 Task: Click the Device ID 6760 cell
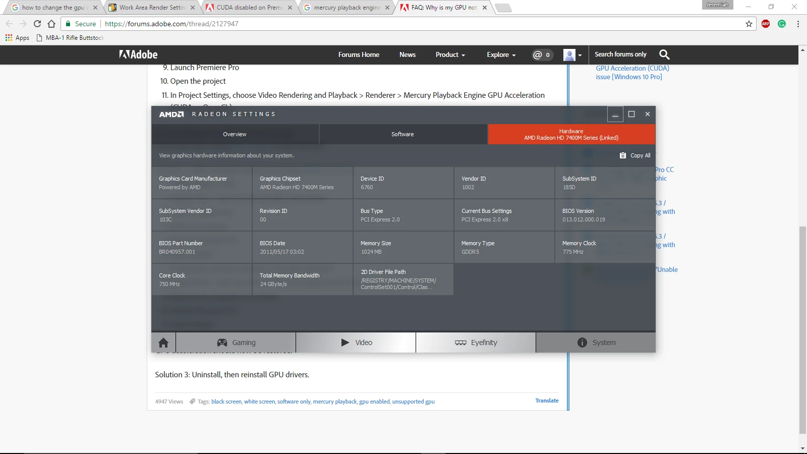pos(403,183)
